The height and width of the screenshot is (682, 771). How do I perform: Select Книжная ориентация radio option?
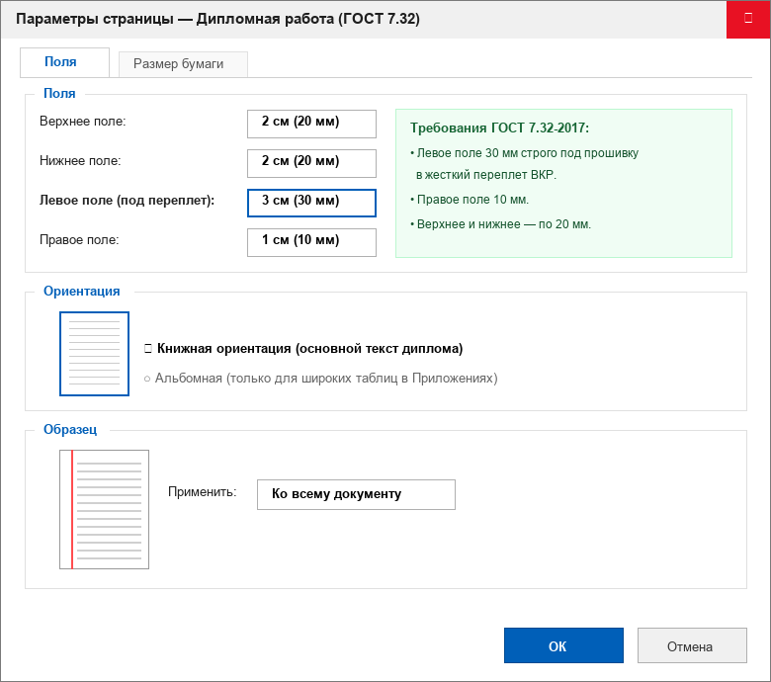point(303,349)
